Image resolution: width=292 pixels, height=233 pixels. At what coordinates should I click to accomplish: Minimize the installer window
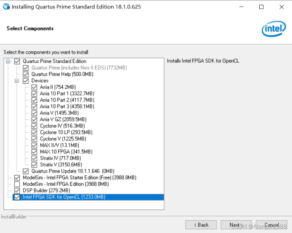click(x=241, y=7)
